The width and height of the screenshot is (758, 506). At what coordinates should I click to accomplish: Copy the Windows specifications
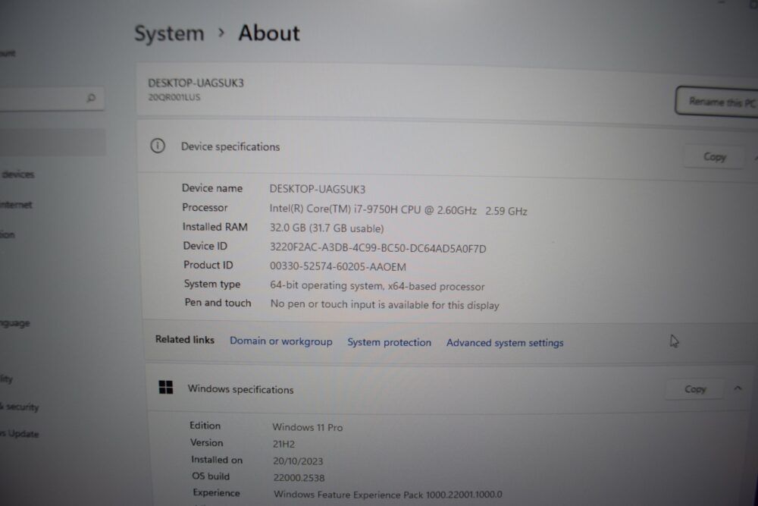[x=695, y=389]
